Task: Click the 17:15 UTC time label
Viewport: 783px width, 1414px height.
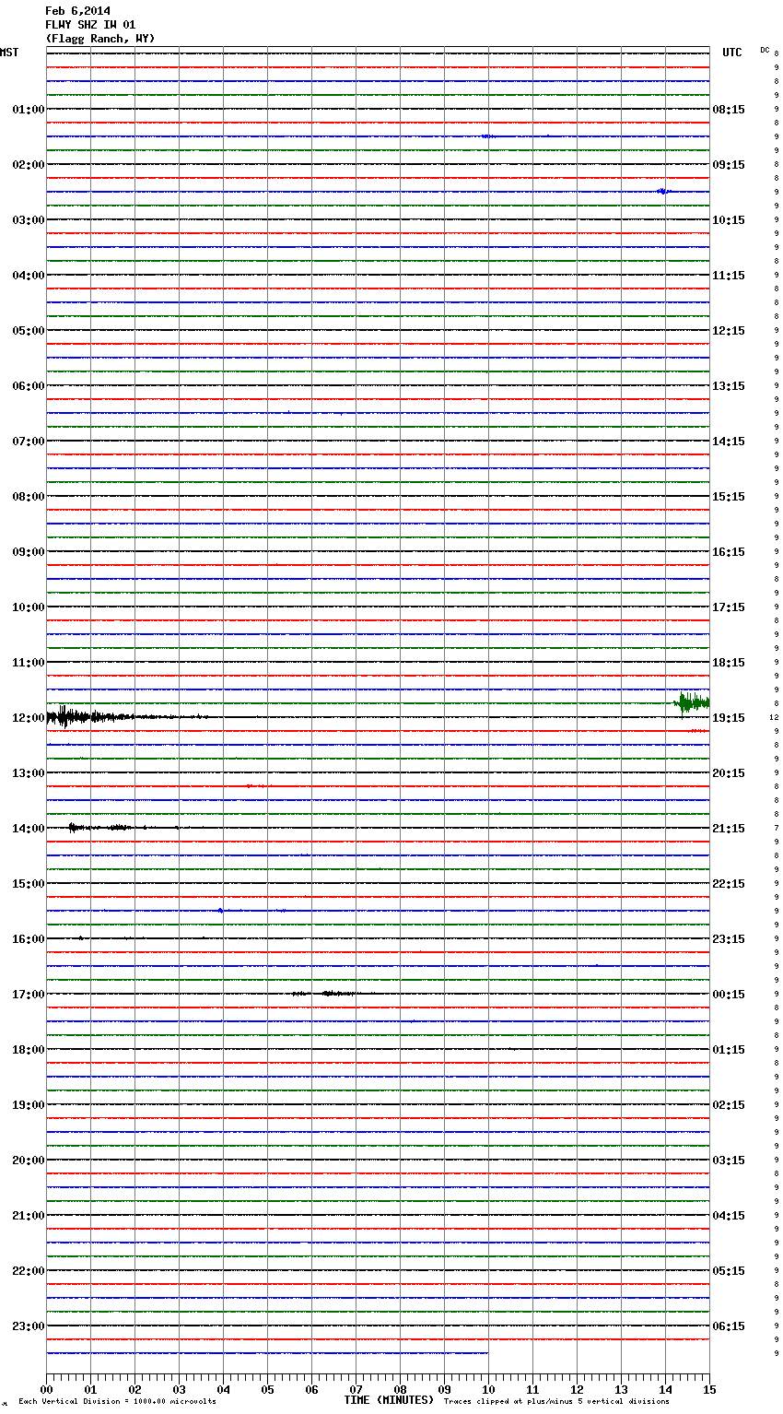Action: (729, 607)
